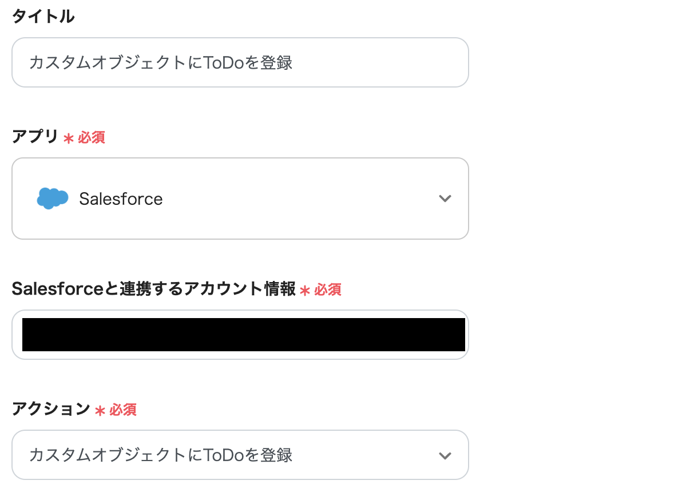Screen dimensions: 690x500
Task: Expand the アクション dropdown chevron
Action: pyautogui.click(x=445, y=455)
